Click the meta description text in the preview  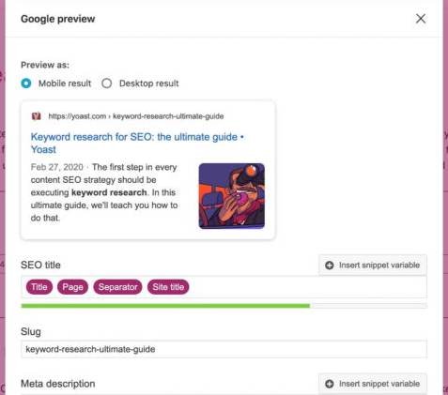coord(104,192)
